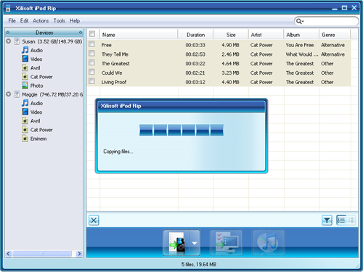This screenshot has height=272, width=363.
Task: Click the export to iTunes button
Action: (268, 242)
